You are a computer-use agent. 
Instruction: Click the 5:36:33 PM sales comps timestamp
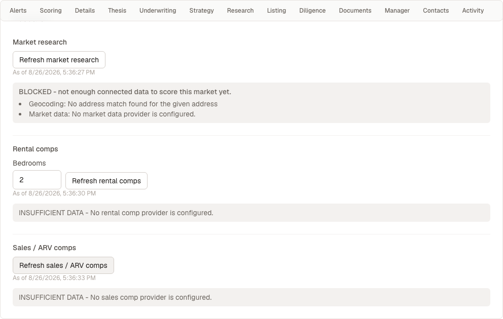click(54, 278)
